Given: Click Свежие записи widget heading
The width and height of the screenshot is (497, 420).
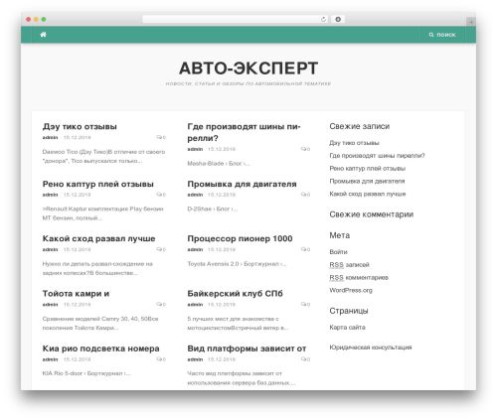Looking at the screenshot, I should click(x=360, y=126).
